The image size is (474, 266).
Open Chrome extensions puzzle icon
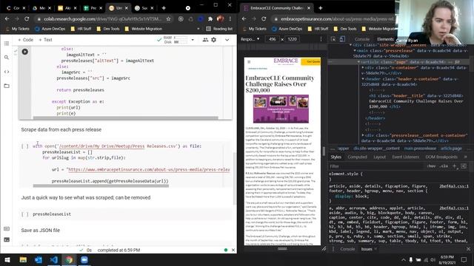pyautogui.click(x=210, y=18)
